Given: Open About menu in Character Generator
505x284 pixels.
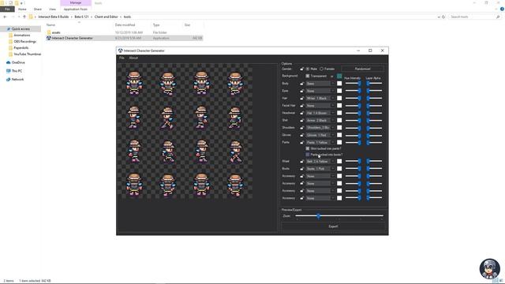Looking at the screenshot, I should pos(133,58).
